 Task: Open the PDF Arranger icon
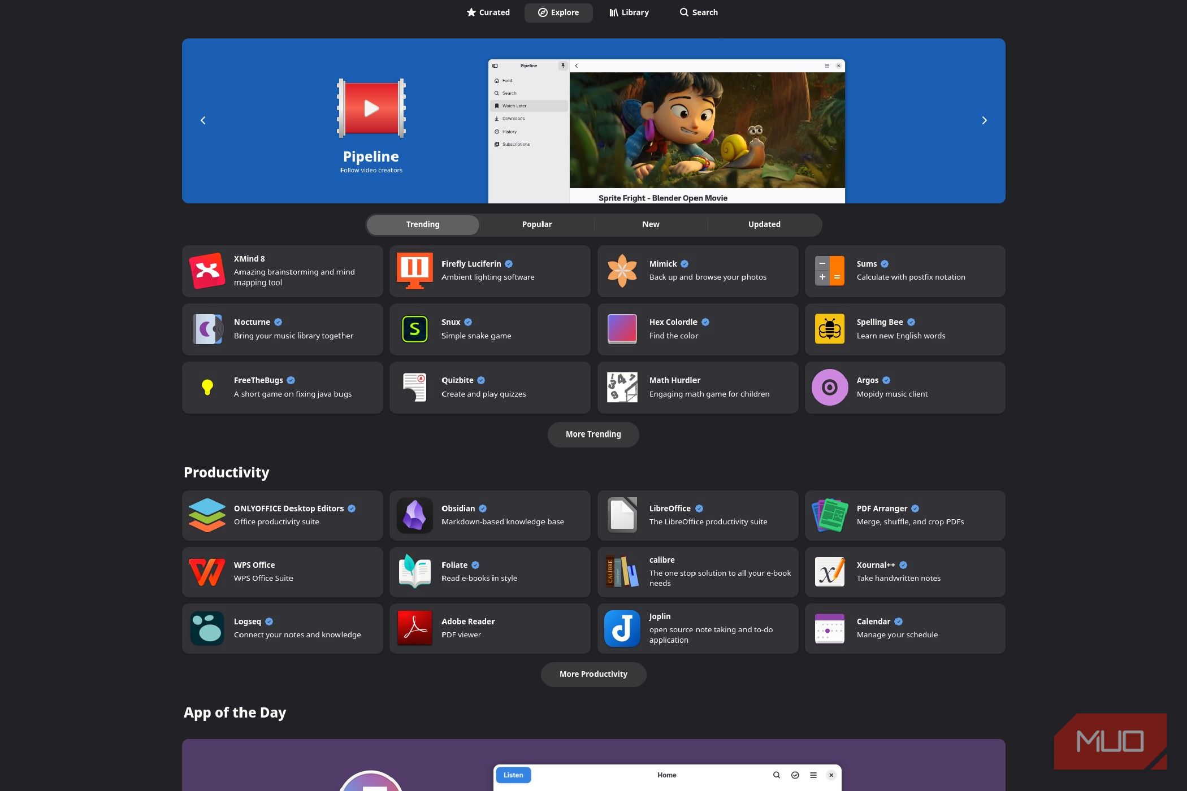[x=829, y=515]
